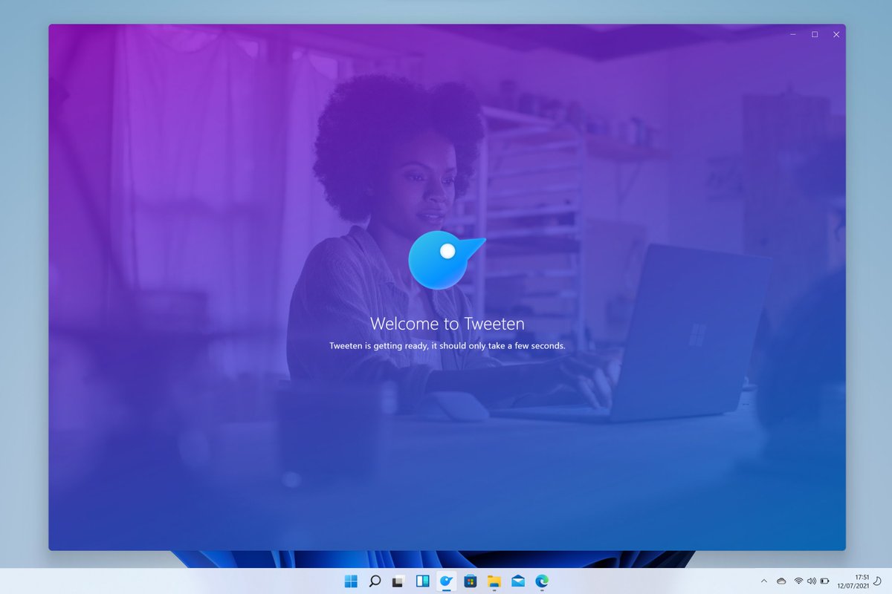The image size is (892, 594).
Task: Click the Tweeten bird logo
Action: click(x=446, y=260)
